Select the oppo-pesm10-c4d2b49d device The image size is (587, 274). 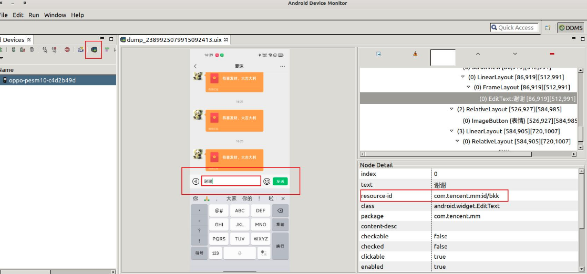coord(42,80)
